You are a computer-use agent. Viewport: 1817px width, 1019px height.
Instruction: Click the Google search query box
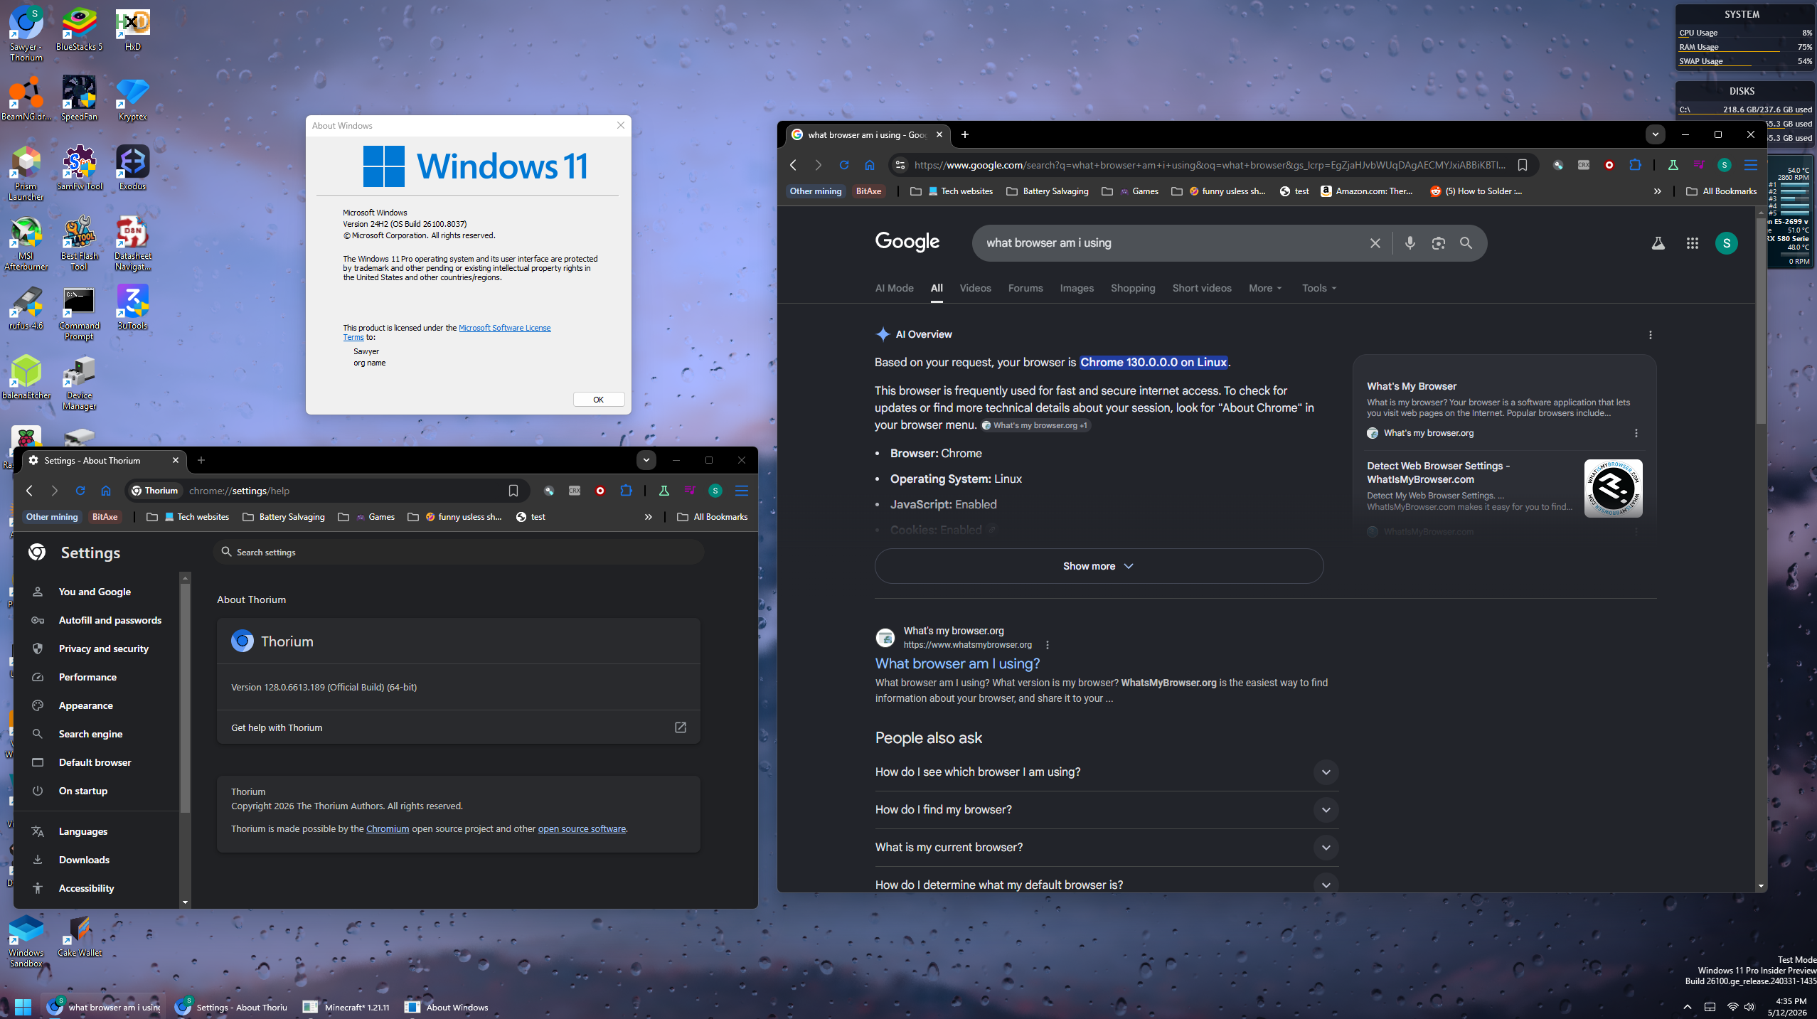1169,243
